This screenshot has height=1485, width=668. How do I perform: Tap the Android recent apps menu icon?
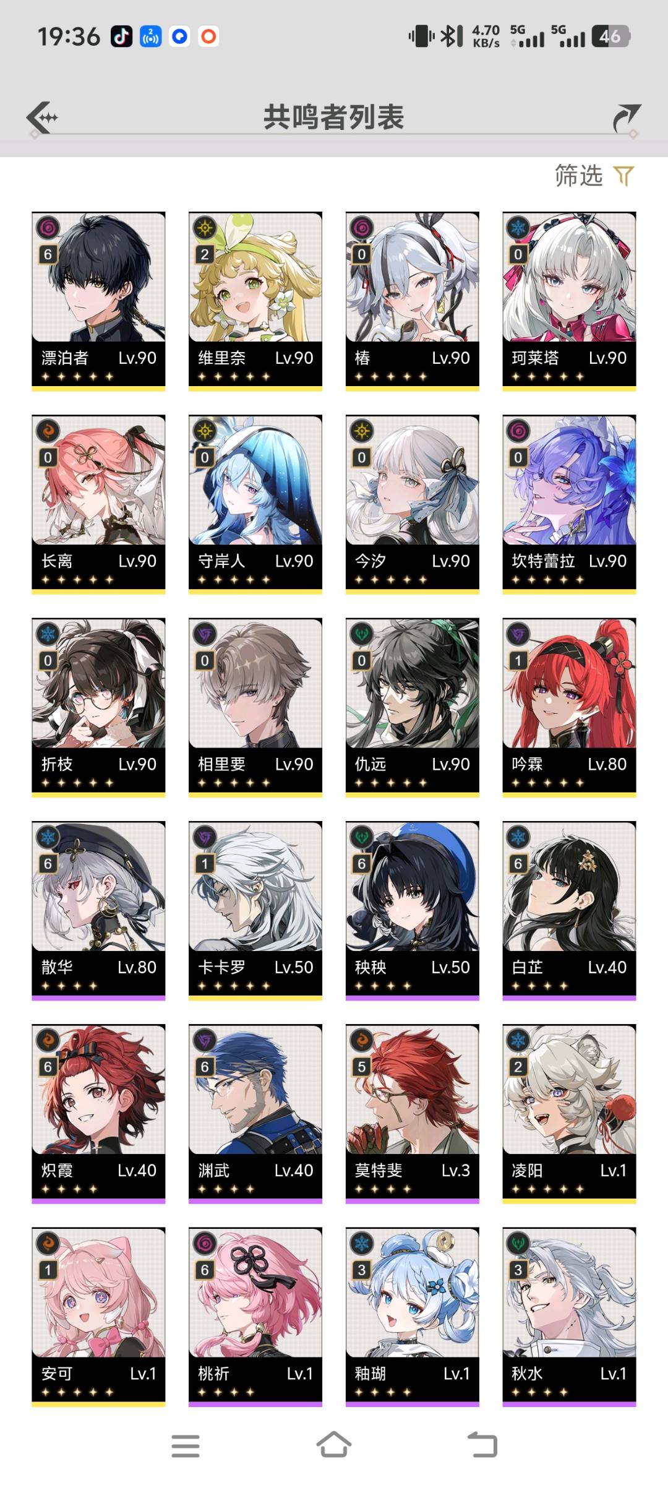(x=186, y=1446)
